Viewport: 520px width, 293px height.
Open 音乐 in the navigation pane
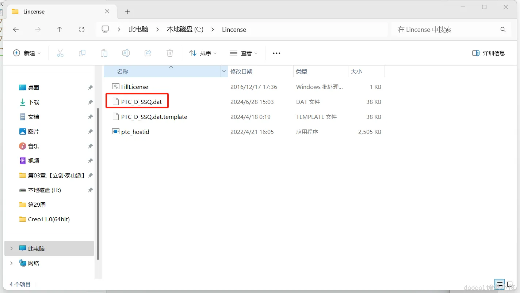[x=34, y=146]
